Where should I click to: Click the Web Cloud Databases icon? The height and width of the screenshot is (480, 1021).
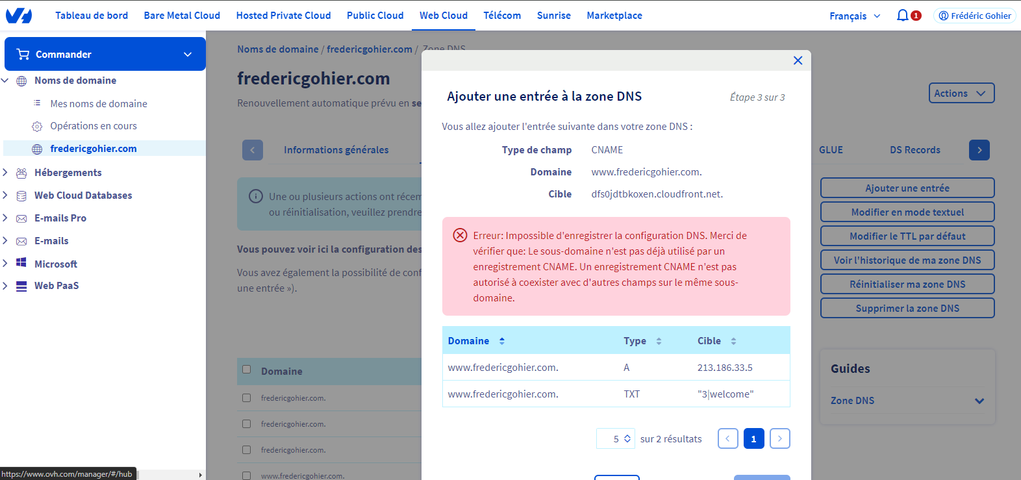click(x=21, y=196)
